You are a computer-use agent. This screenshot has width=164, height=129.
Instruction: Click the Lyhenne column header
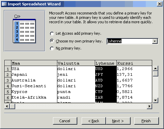point(106,63)
